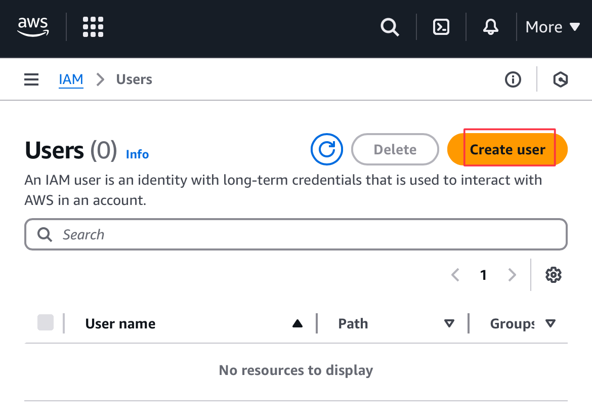Go to next page arrow
Viewport: 592px width, 418px height.
512,275
